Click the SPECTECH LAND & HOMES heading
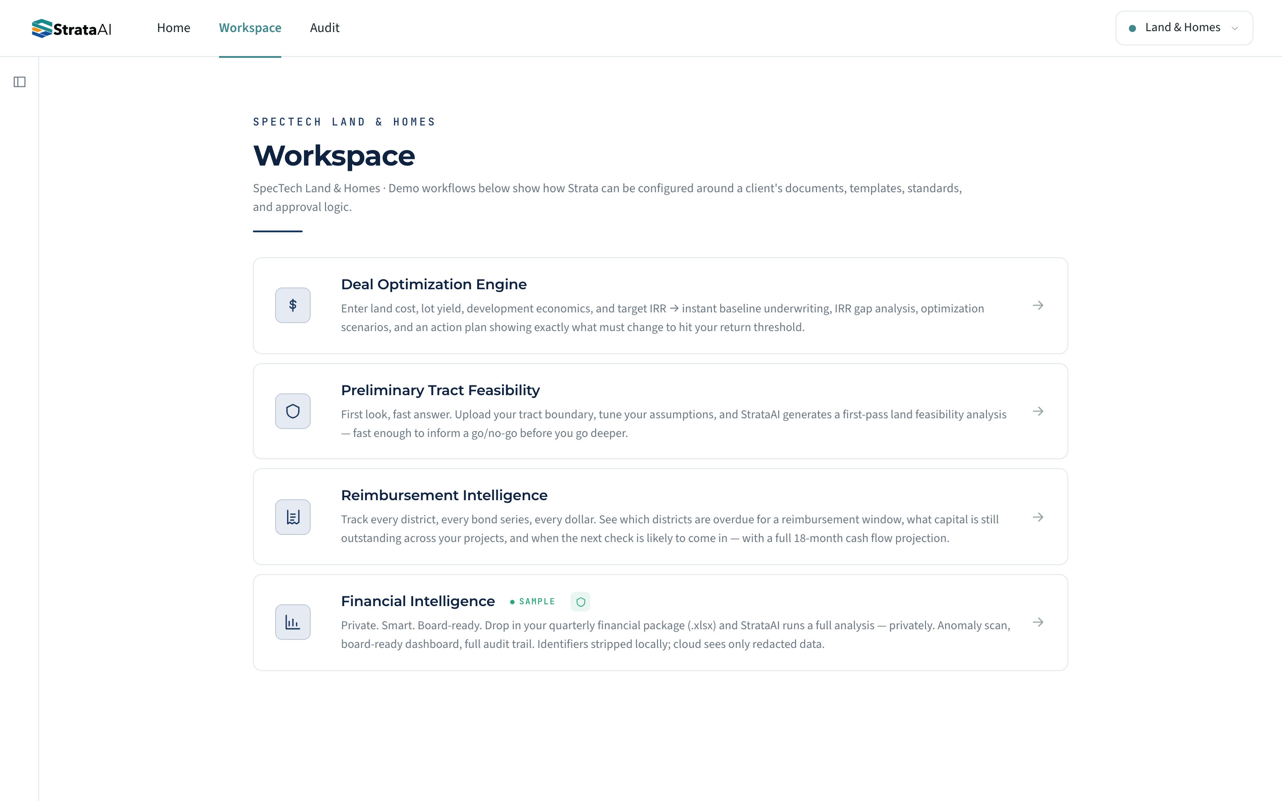The height and width of the screenshot is (801, 1282). pyautogui.click(x=344, y=122)
